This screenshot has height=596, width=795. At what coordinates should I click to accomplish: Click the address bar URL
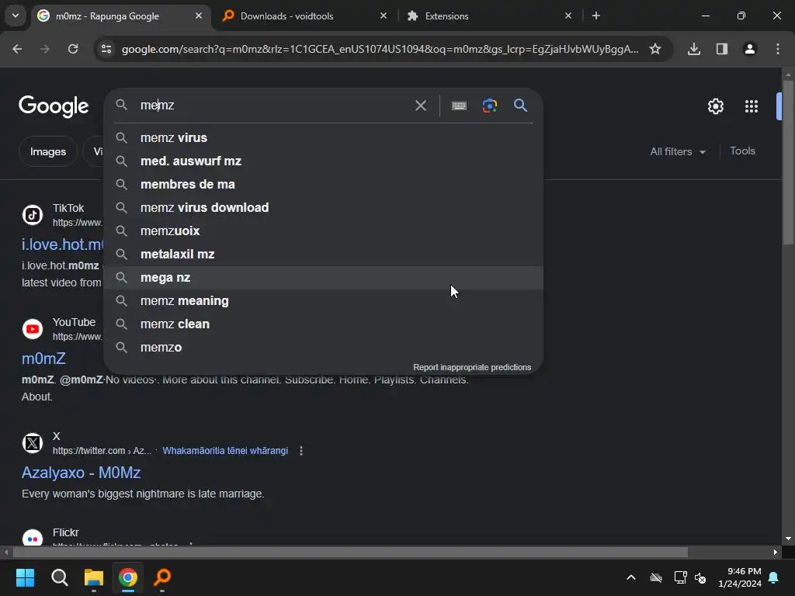pyautogui.click(x=380, y=49)
